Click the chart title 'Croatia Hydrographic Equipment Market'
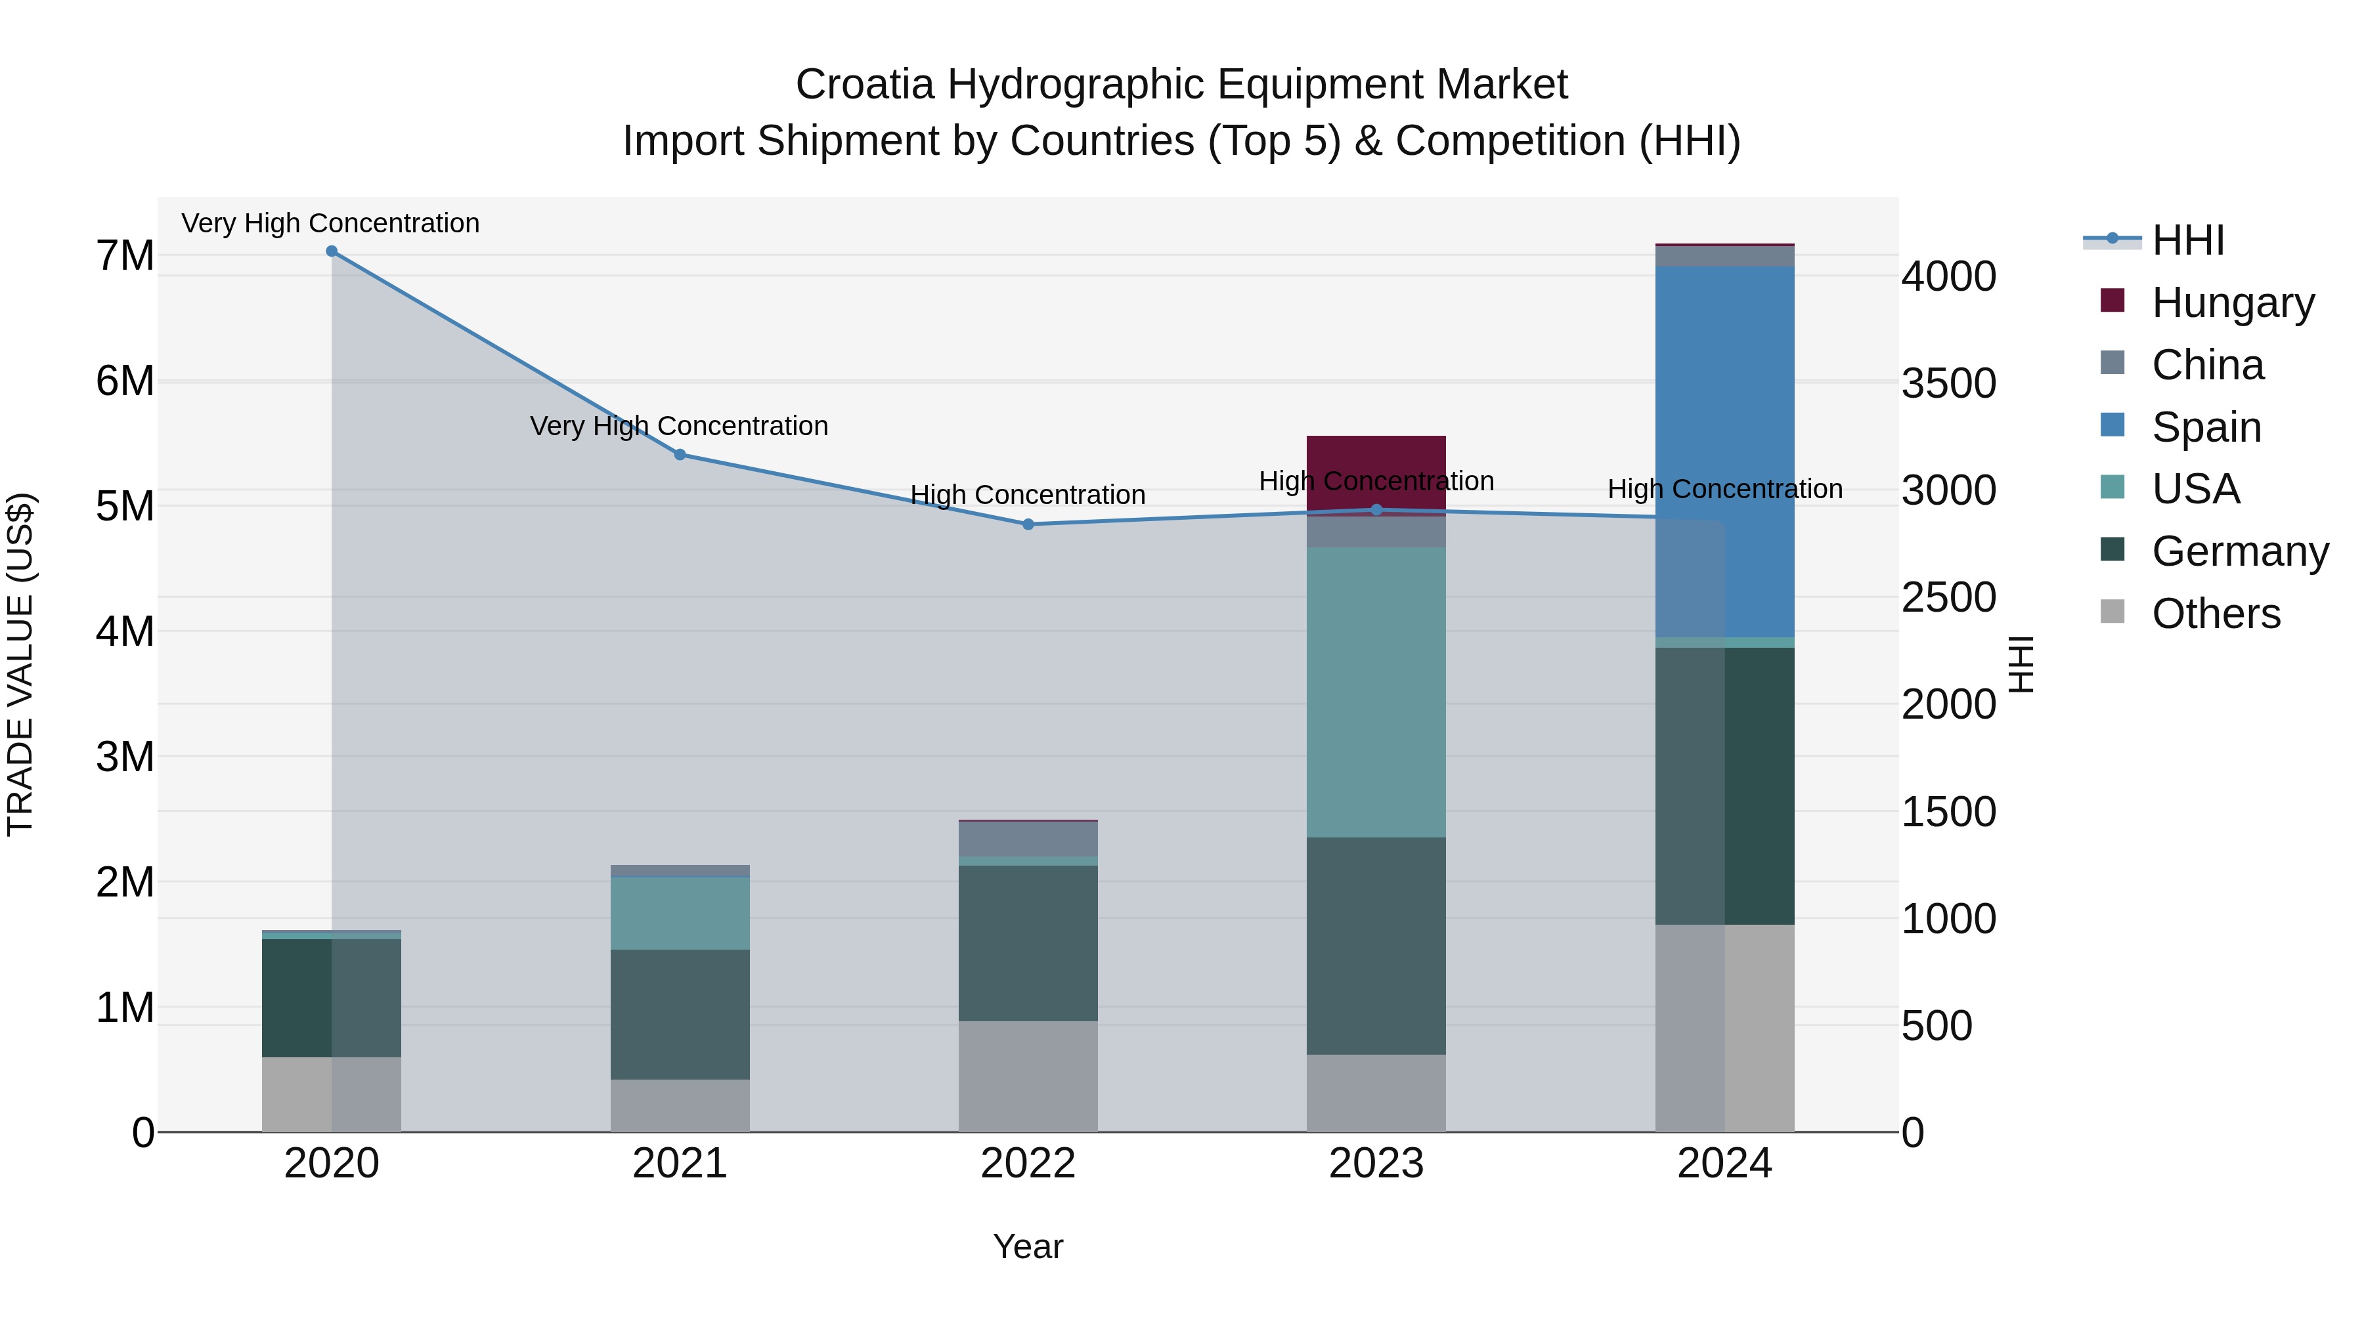2364x1329 pixels. pos(1182,85)
